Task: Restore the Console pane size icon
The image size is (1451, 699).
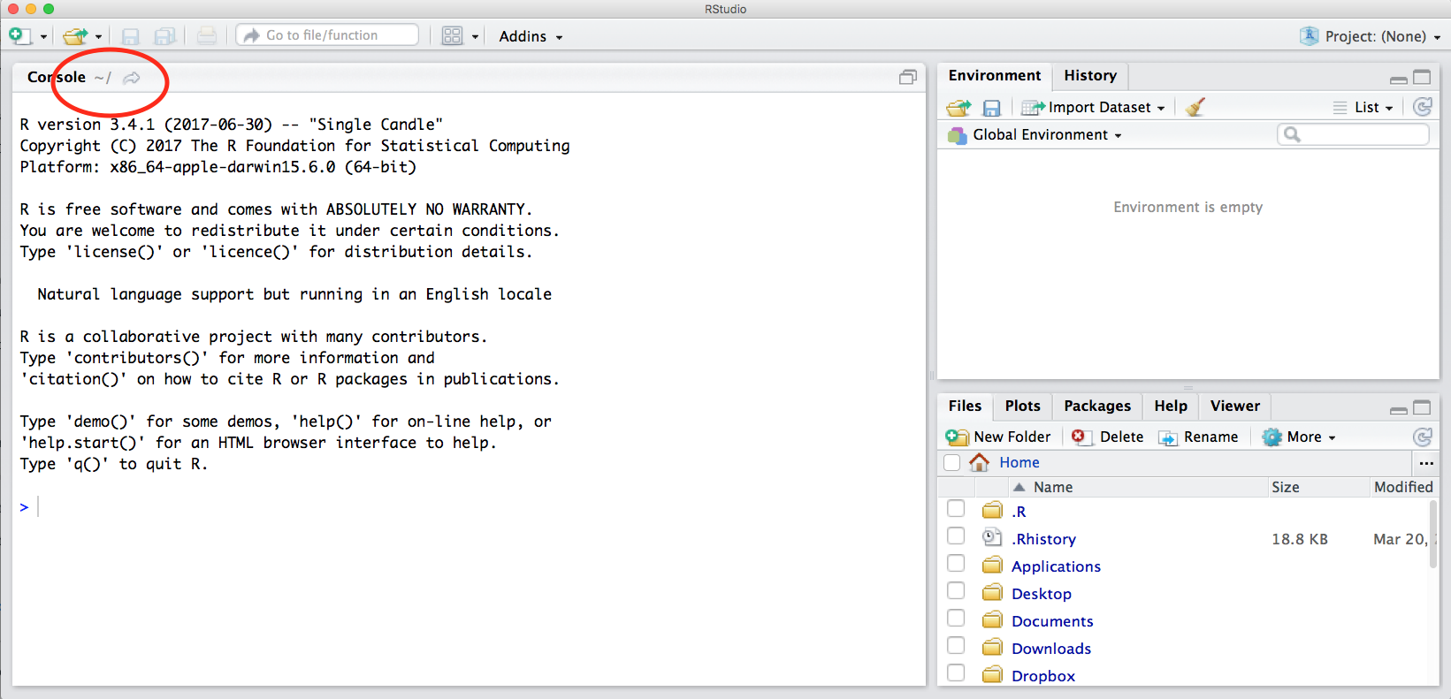Action: [908, 78]
